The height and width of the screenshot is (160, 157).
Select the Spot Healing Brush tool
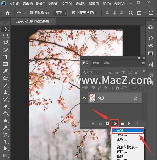pos(5,78)
